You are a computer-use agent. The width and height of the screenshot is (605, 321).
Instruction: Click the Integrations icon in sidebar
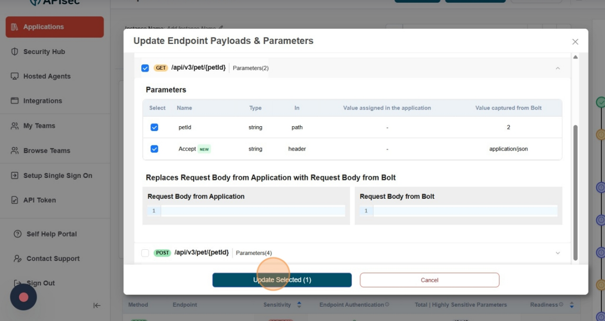(x=15, y=101)
